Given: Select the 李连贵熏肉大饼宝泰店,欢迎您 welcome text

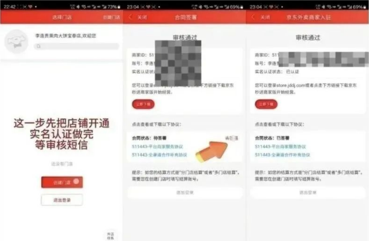Looking at the screenshot, I should click(66, 36).
